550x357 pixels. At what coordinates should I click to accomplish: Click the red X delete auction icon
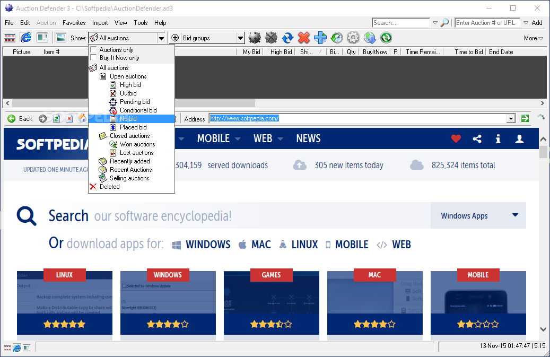click(304, 38)
